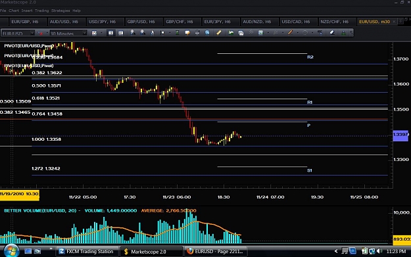Open the Insert menu
This screenshot has height=257, width=411.
pyautogui.click(x=27, y=11)
